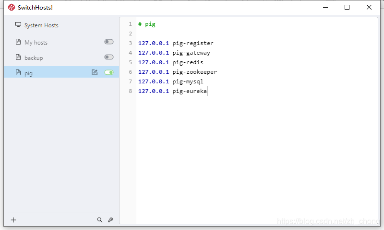Viewport: 384px width, 230px height.
Task: Click the '# pig' comment line
Action: tap(147, 24)
